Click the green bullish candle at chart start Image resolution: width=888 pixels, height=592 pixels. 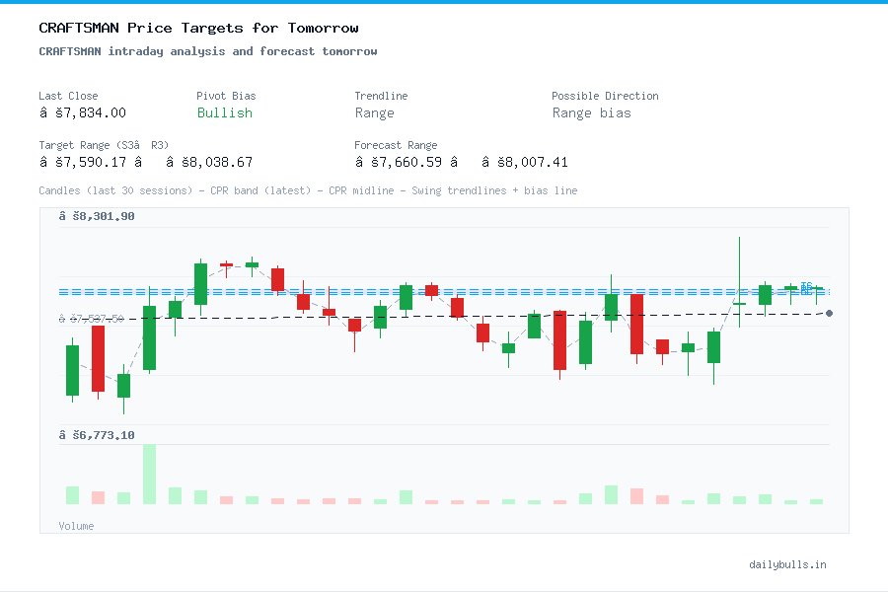pos(72,369)
